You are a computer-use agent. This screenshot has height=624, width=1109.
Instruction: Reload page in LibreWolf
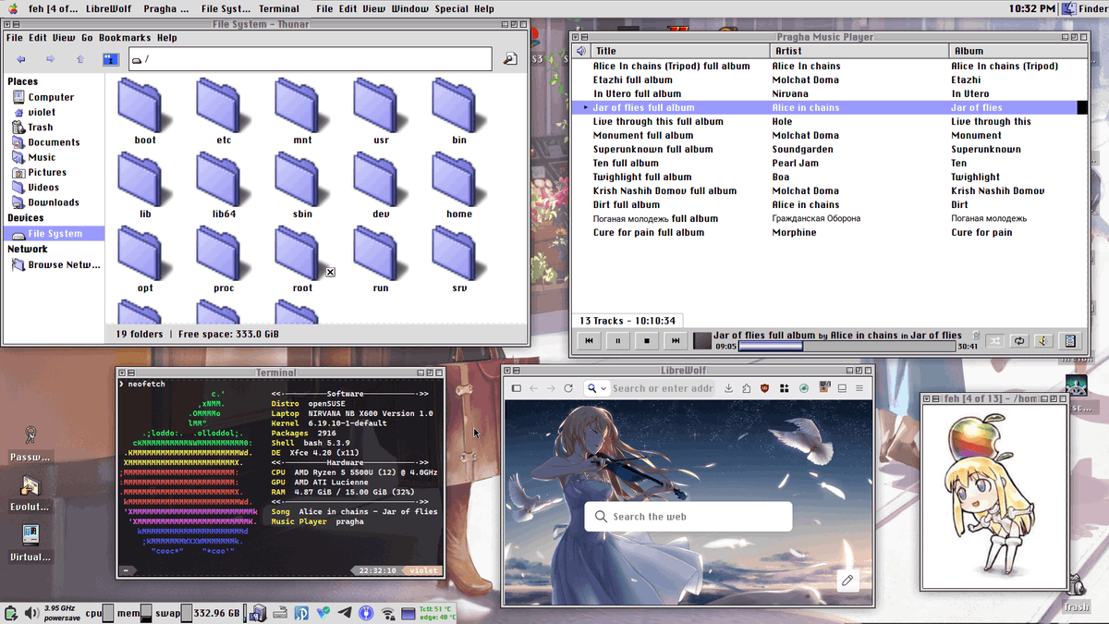point(568,388)
